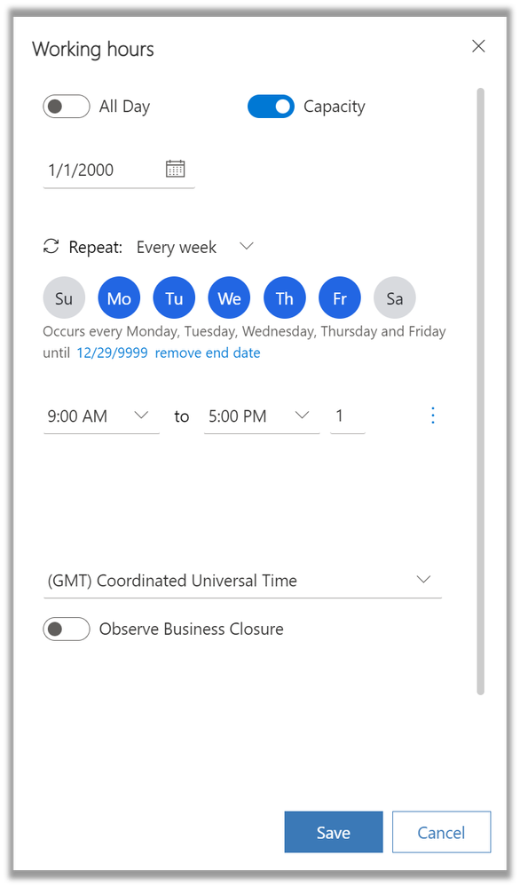Open the vertical three-dot options menu

(433, 416)
